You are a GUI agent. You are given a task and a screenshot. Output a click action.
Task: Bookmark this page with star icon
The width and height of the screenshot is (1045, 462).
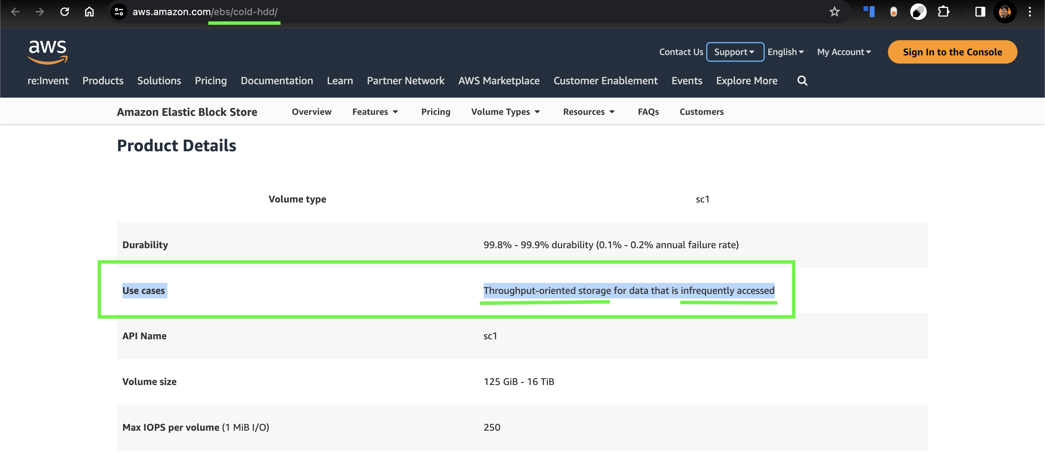(834, 12)
